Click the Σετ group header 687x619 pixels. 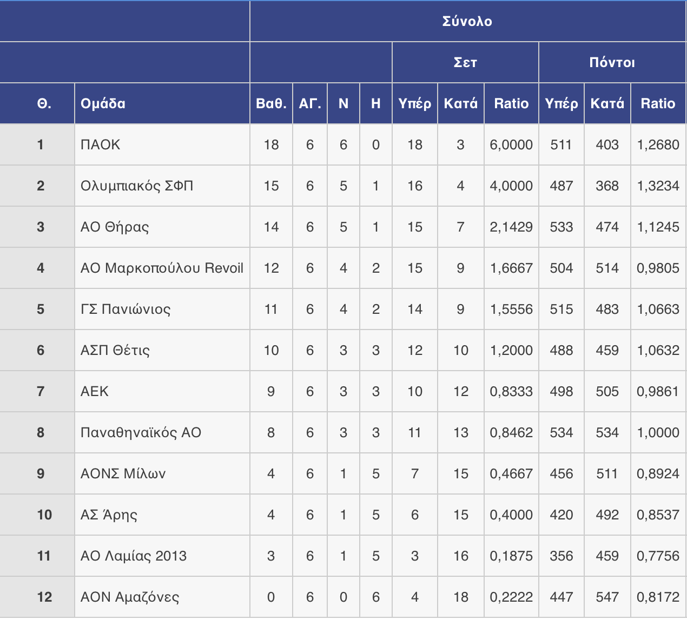click(x=465, y=62)
